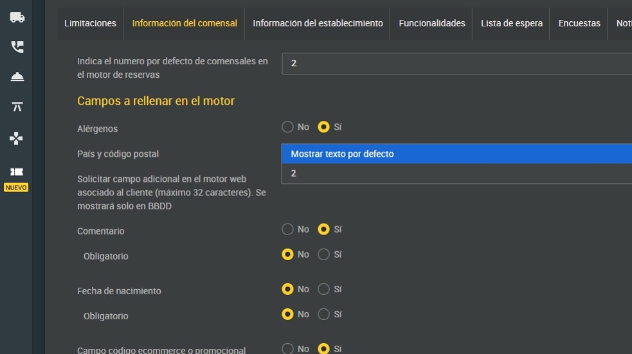
Task: Choose Sí for Fecha de nacimiento
Action: tap(324, 289)
